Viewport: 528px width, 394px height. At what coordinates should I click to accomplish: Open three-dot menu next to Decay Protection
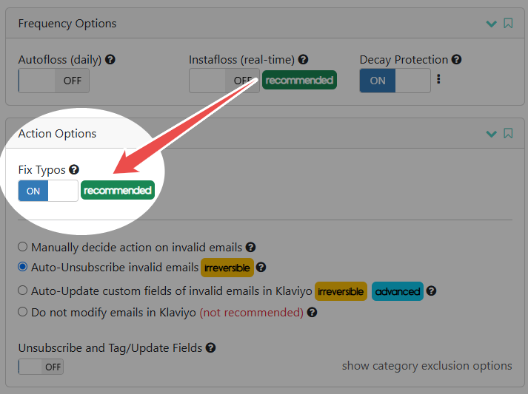438,79
